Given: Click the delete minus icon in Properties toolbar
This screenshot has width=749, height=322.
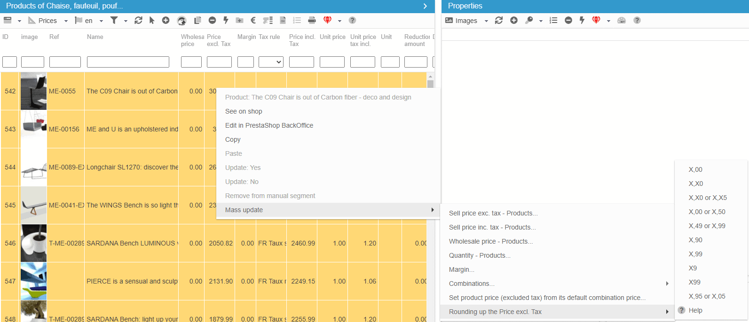Looking at the screenshot, I should (568, 20).
